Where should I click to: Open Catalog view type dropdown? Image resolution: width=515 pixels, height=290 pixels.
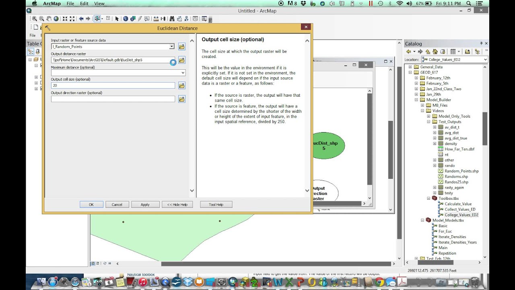(x=459, y=52)
